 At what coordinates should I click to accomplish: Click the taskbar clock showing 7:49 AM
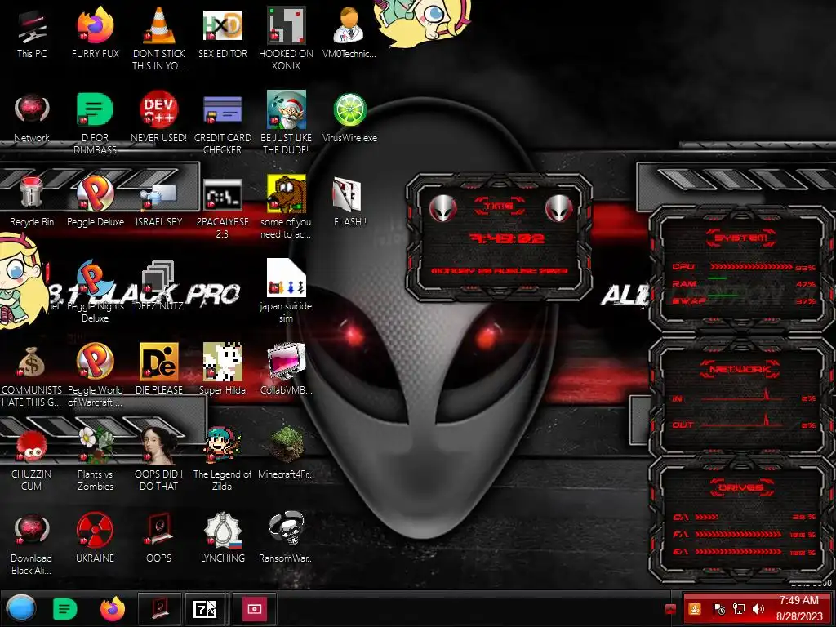[798, 608]
